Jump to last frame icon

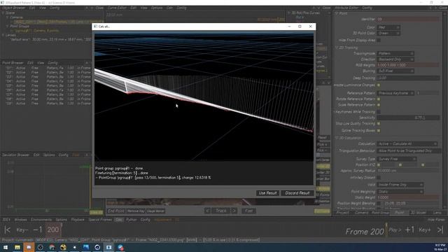point(440,230)
